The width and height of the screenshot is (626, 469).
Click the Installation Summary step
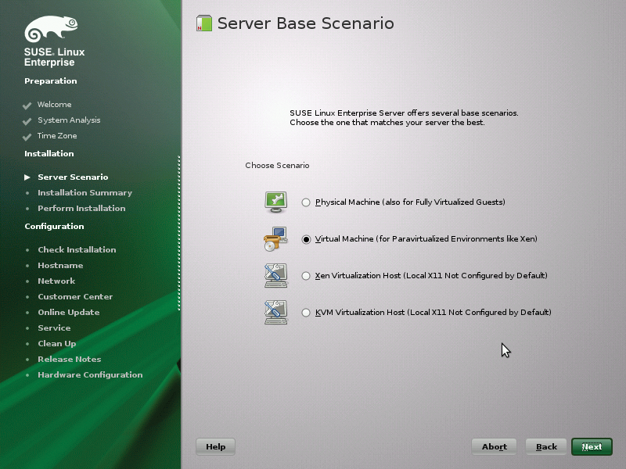pyautogui.click(x=86, y=192)
